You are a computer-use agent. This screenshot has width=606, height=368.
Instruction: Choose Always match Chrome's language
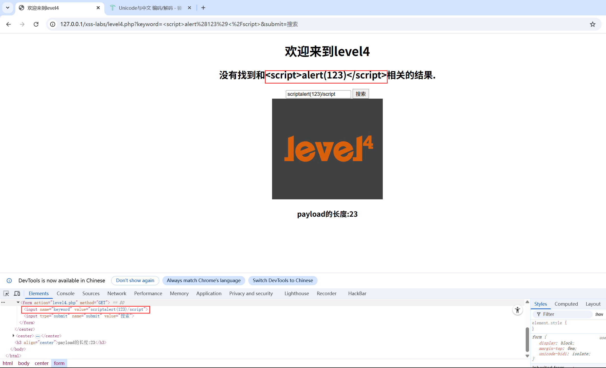tap(204, 281)
